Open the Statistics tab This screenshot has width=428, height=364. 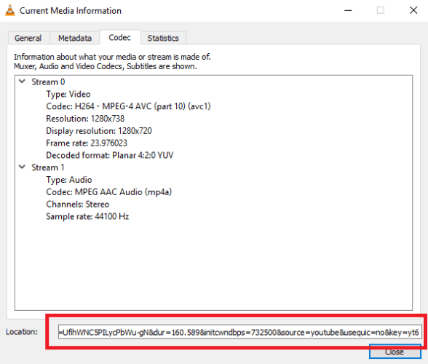[163, 38]
